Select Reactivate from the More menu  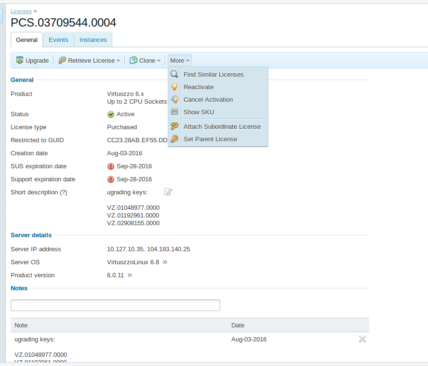pyautogui.click(x=198, y=87)
